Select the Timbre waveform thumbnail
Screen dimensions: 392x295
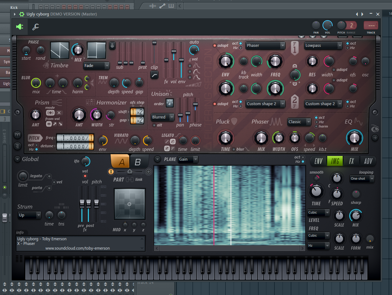coord(60,50)
